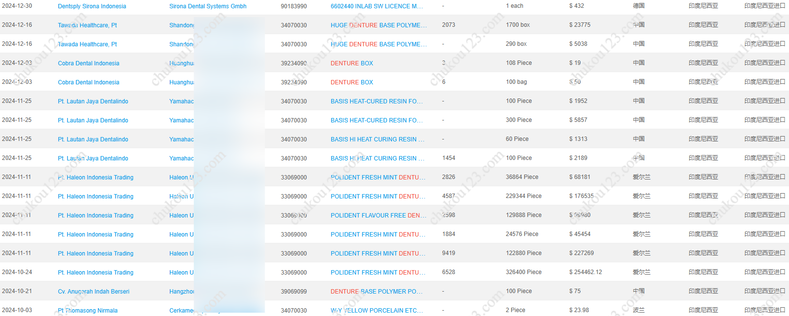Select the value $ 432
This screenshot has height=316, width=789.
tap(576, 6)
